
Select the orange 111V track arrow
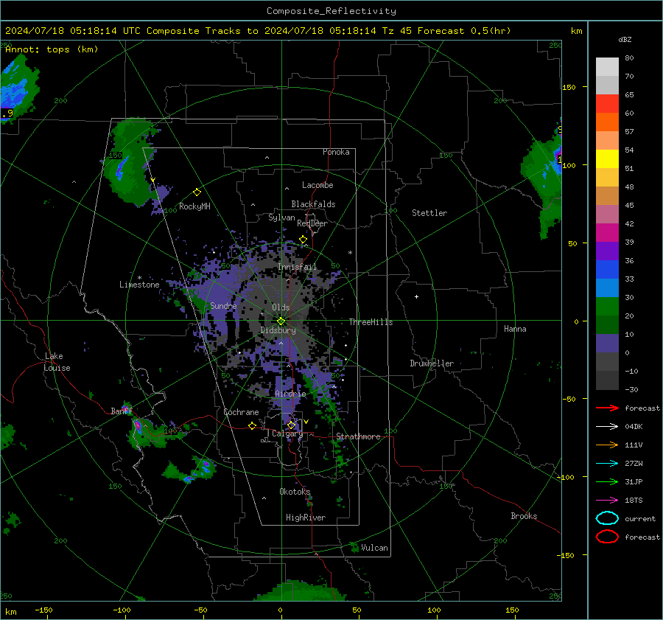tap(607, 445)
